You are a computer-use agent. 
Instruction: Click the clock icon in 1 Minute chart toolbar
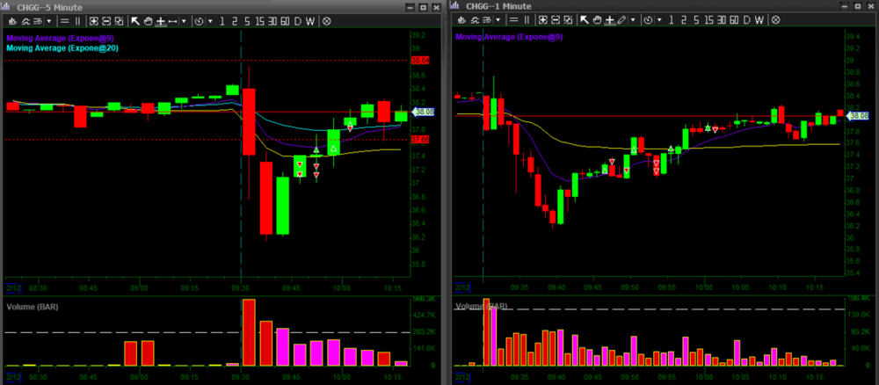pyautogui.click(x=648, y=20)
